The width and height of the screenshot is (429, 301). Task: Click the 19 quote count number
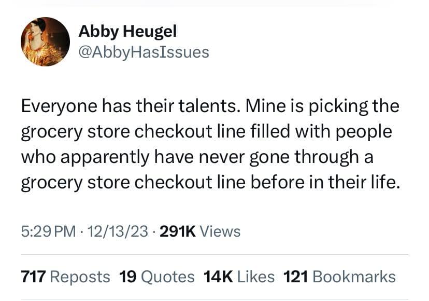pyautogui.click(x=127, y=277)
